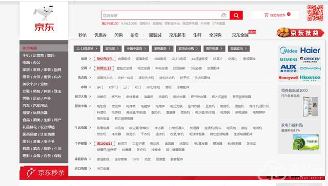
Task: Open the 京东超市 navigation item
Action: click(177, 35)
